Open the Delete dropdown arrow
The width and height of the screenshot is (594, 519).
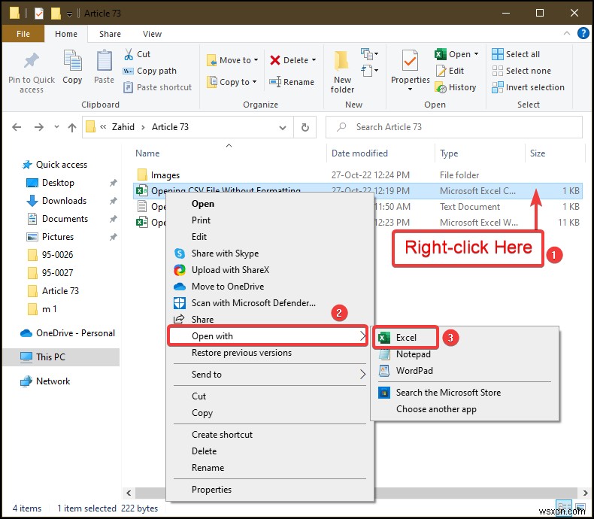pos(314,60)
